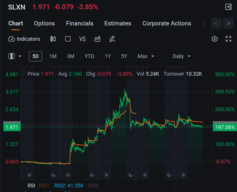
Task: Click the Avg 2.160 value
Action: click(x=70, y=74)
